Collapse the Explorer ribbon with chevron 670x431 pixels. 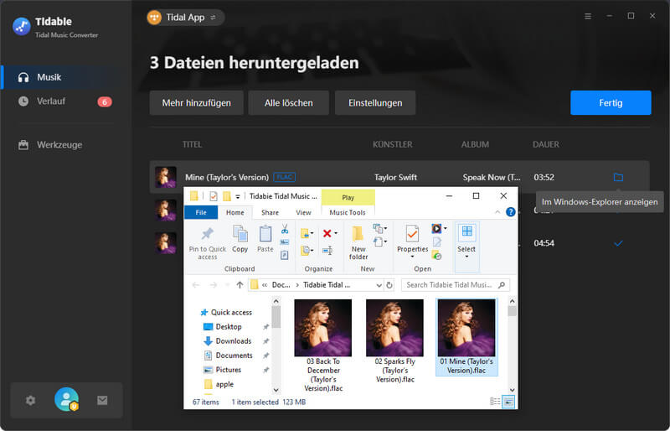tap(497, 212)
